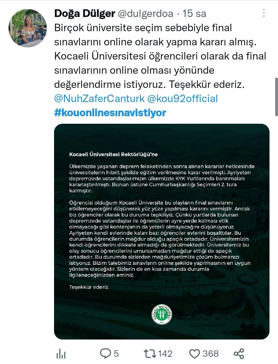Click the "15 sa" tweet timestamp

tap(194, 13)
